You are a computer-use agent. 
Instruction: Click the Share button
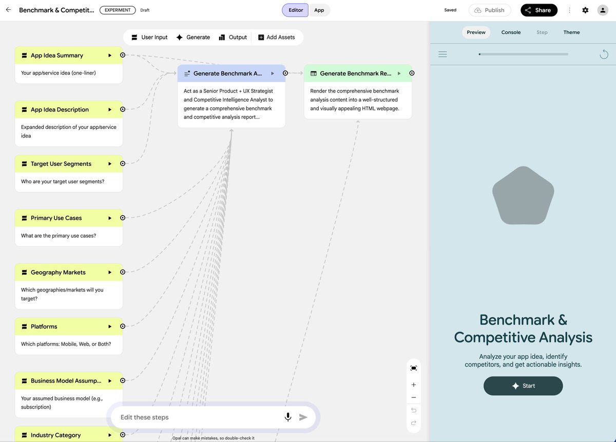click(x=538, y=10)
